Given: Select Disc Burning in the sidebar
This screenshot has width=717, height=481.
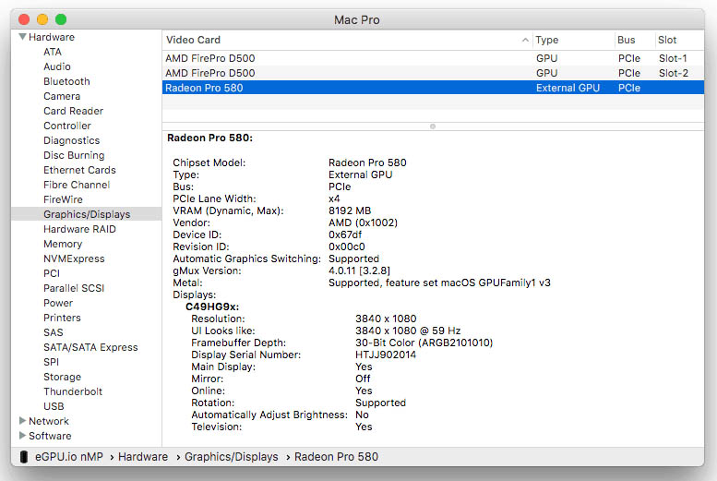Looking at the screenshot, I should point(74,155).
